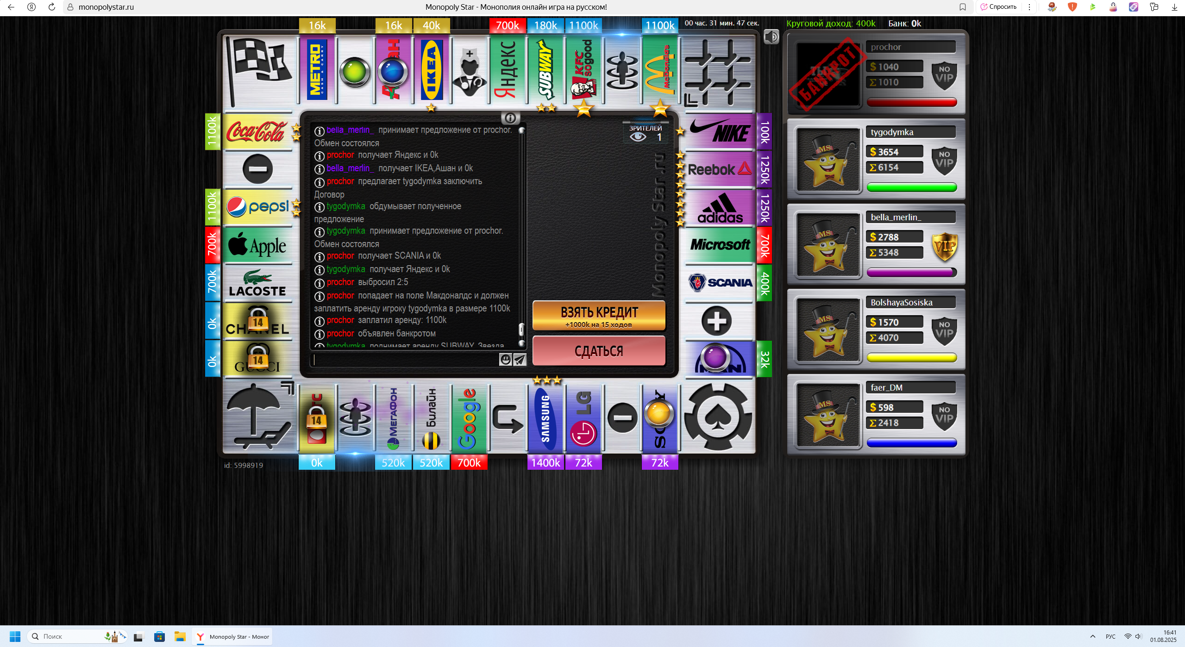Click the METRO board cell
This screenshot has width=1185, height=647.
pos(317,70)
